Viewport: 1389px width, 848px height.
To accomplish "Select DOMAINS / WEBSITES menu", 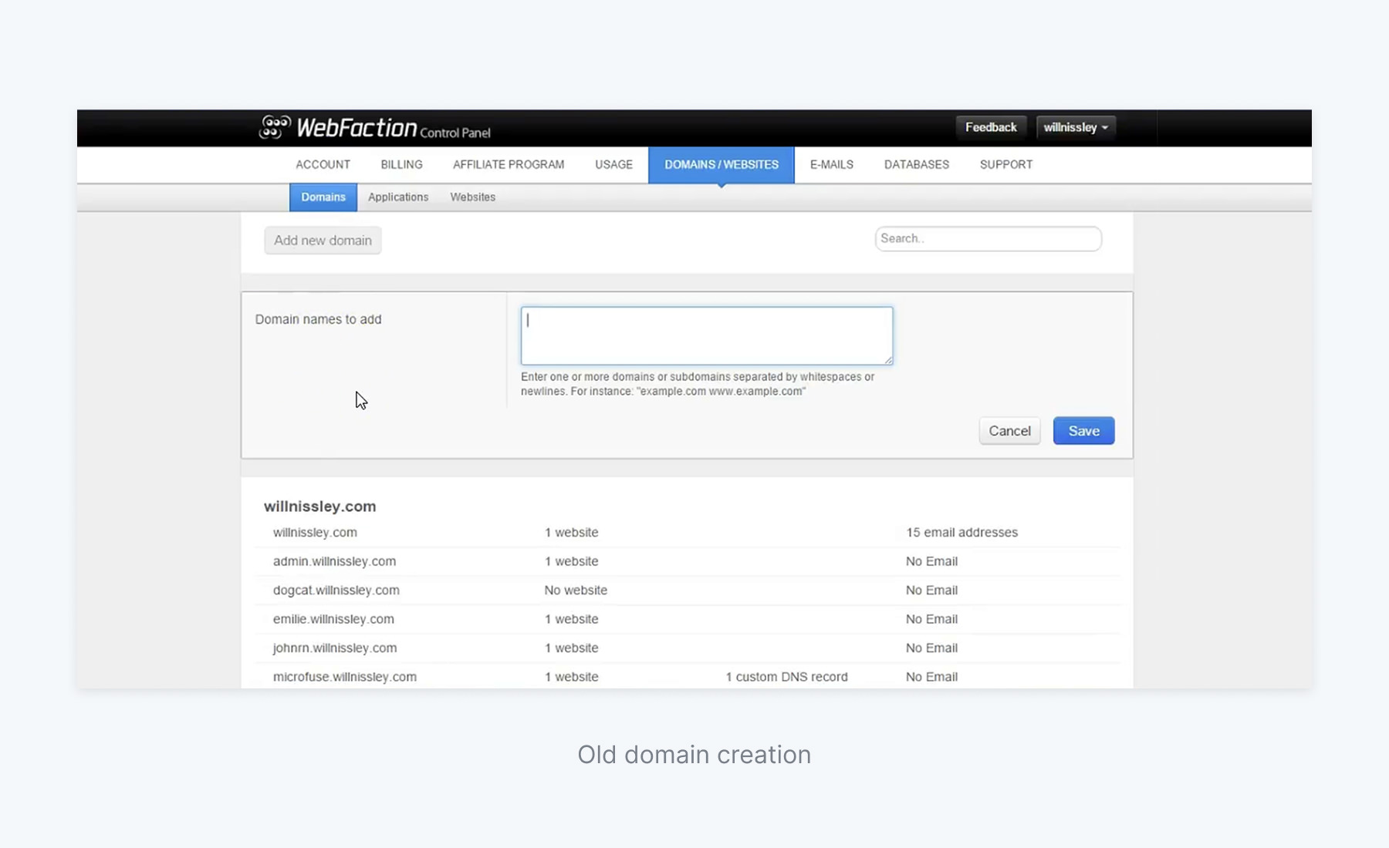I will pyautogui.click(x=722, y=164).
